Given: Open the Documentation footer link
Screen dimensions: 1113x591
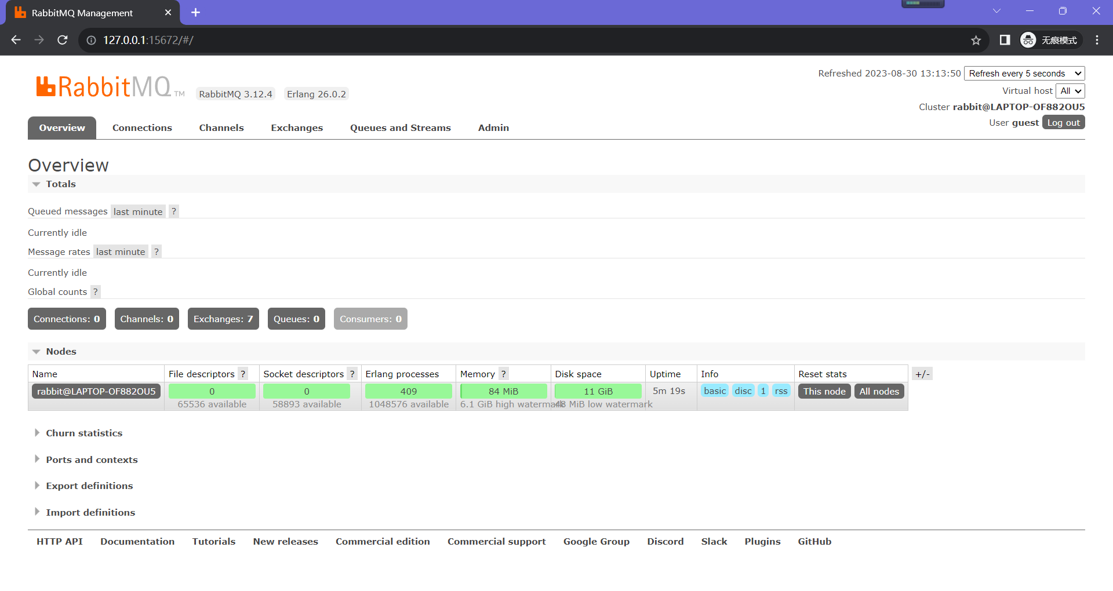Looking at the screenshot, I should tap(137, 541).
